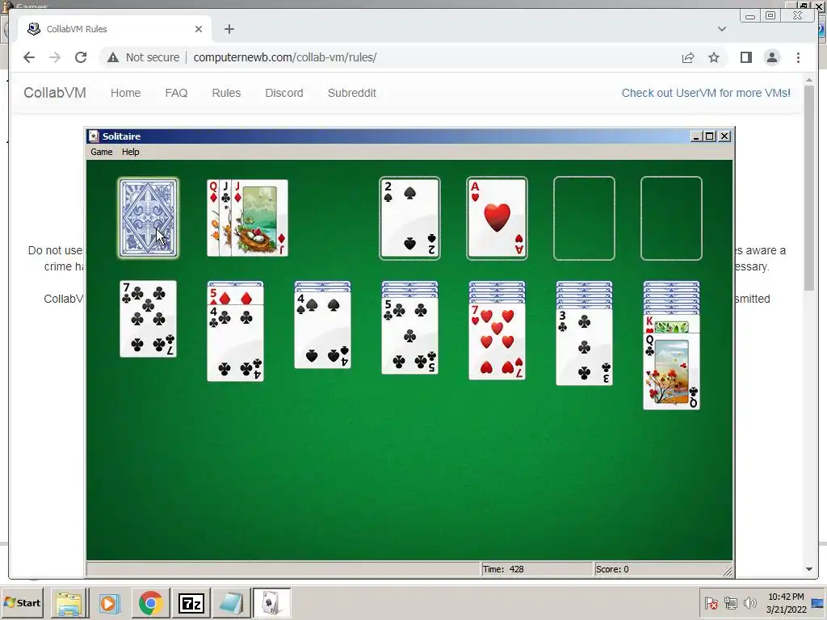
Task: Open the Subreddit nav link
Action: 352,93
